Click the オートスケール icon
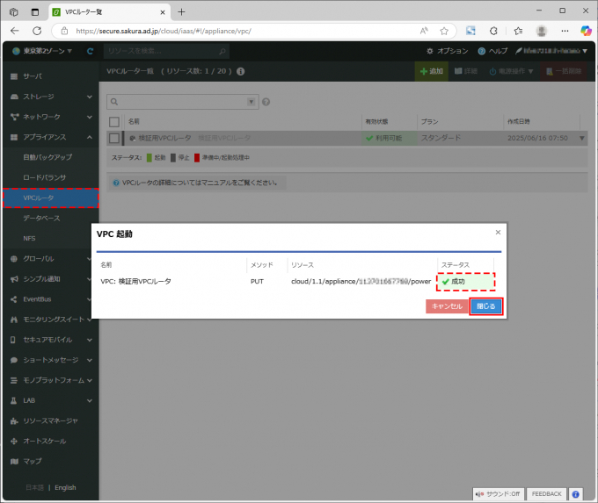 coord(14,442)
